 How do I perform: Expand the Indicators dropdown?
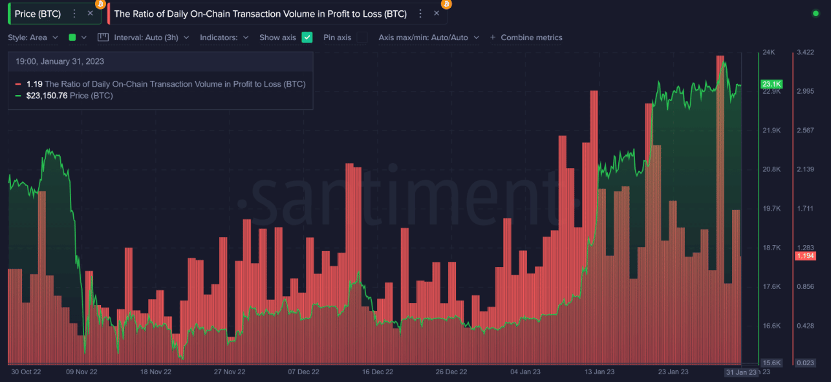coord(224,37)
